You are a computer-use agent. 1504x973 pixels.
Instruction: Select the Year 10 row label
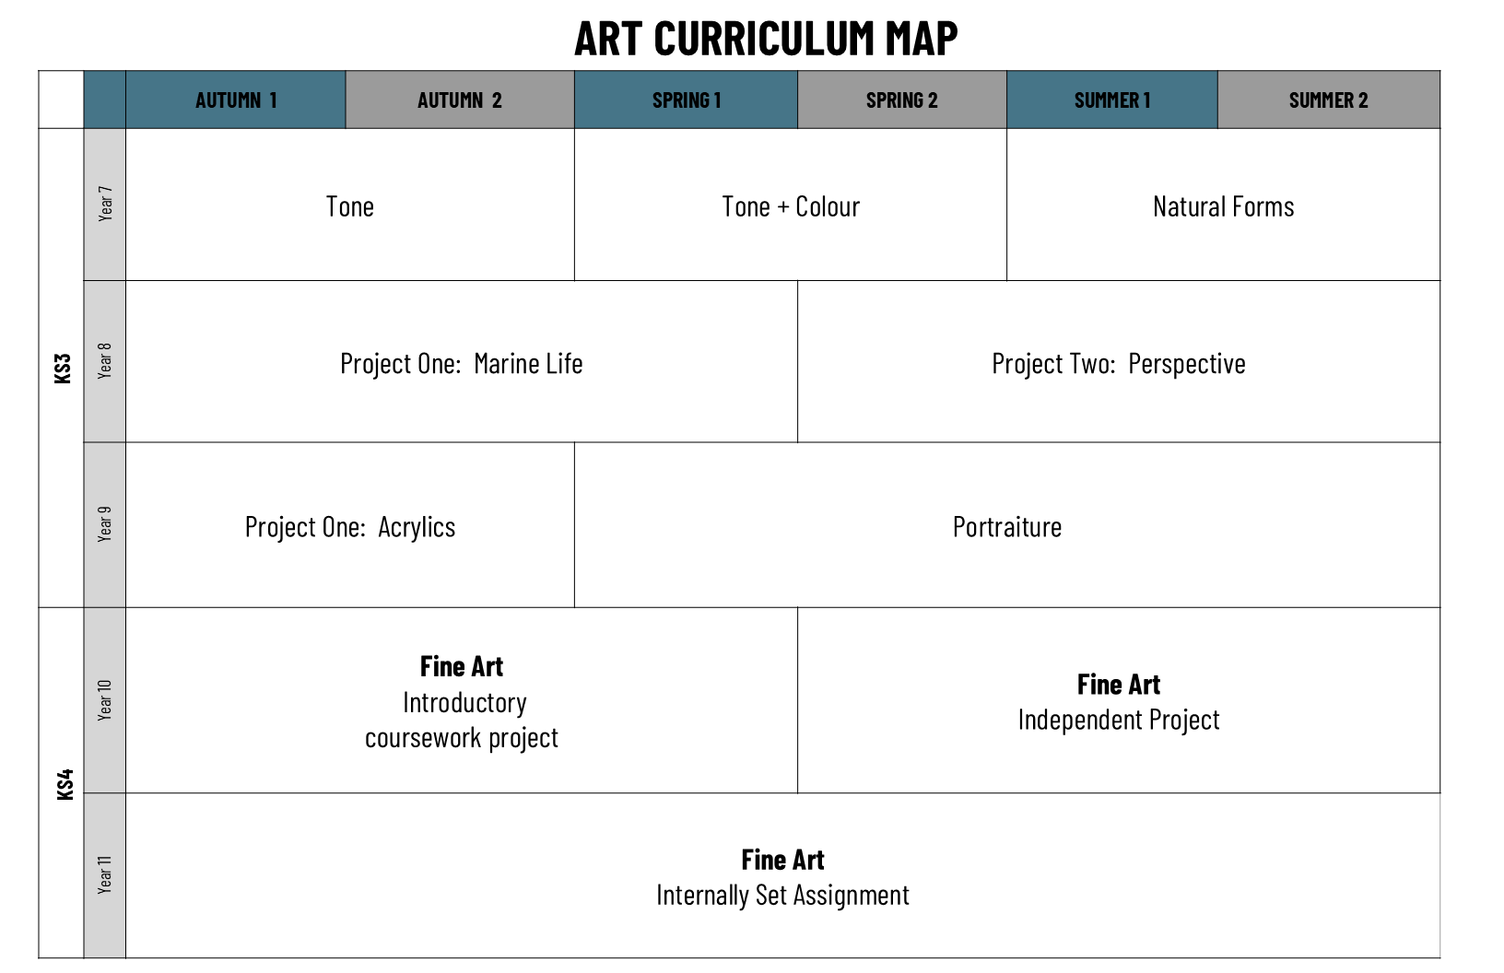105,700
